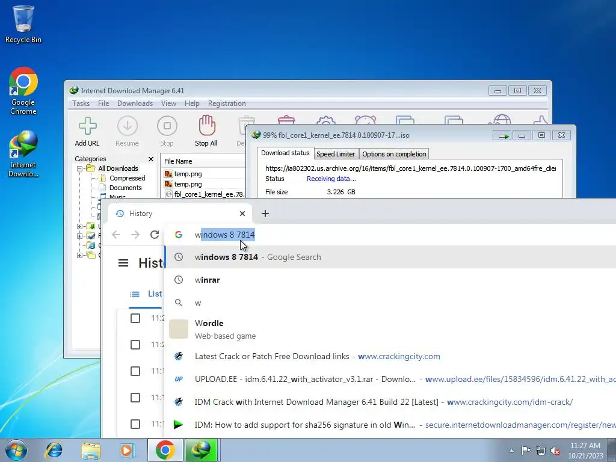The image size is (616, 462).
Task: Open Internet Explorer from the taskbar
Action: 54,450
